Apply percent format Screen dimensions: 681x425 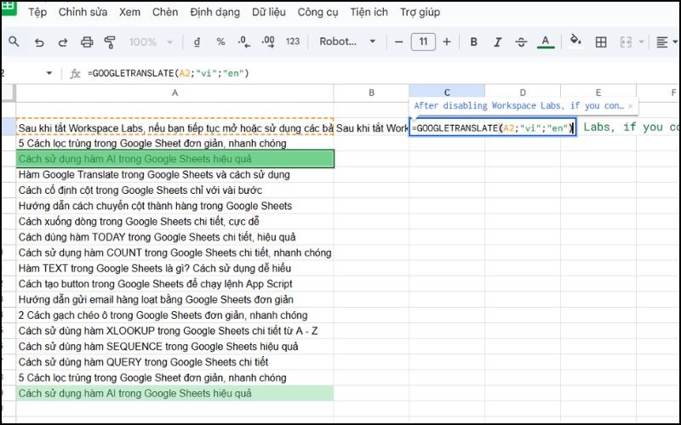tap(220, 42)
